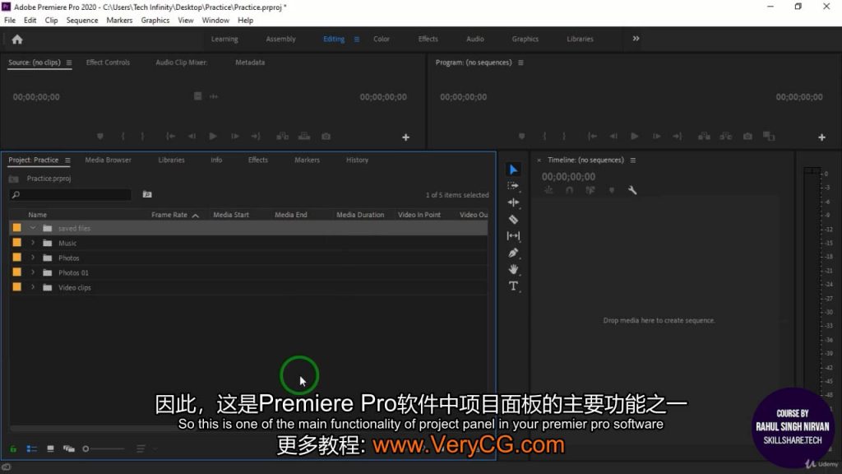Click Mark In in the Source monitor
842x474 pixels.
click(123, 137)
